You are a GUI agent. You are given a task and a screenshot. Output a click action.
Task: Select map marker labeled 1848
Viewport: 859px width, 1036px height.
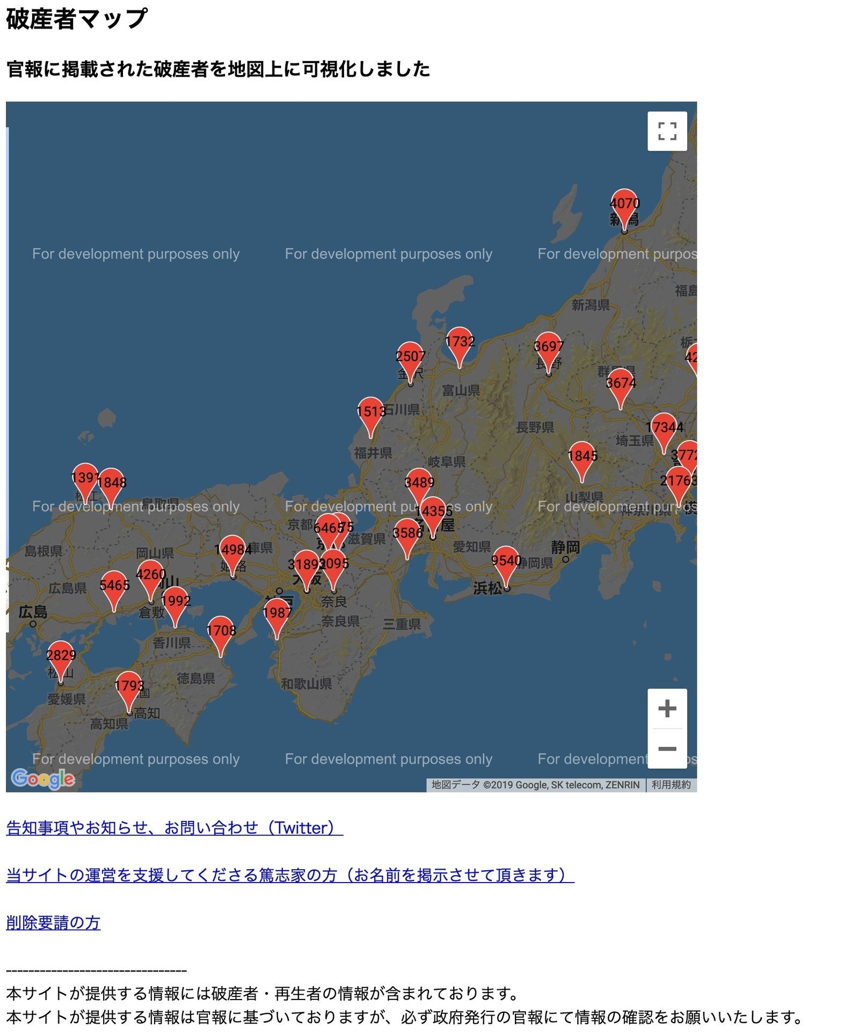point(111,488)
